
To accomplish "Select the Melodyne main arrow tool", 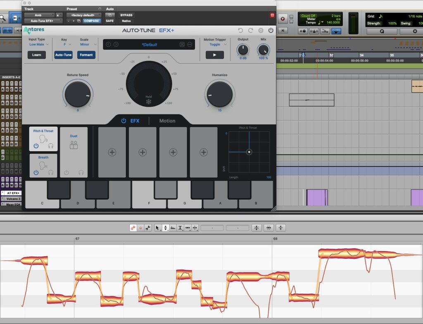I will (x=158, y=228).
